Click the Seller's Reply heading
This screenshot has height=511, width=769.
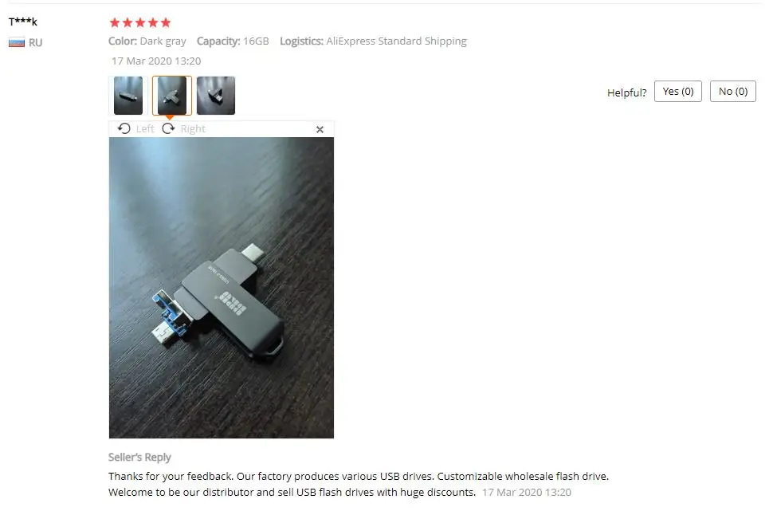[x=139, y=457]
